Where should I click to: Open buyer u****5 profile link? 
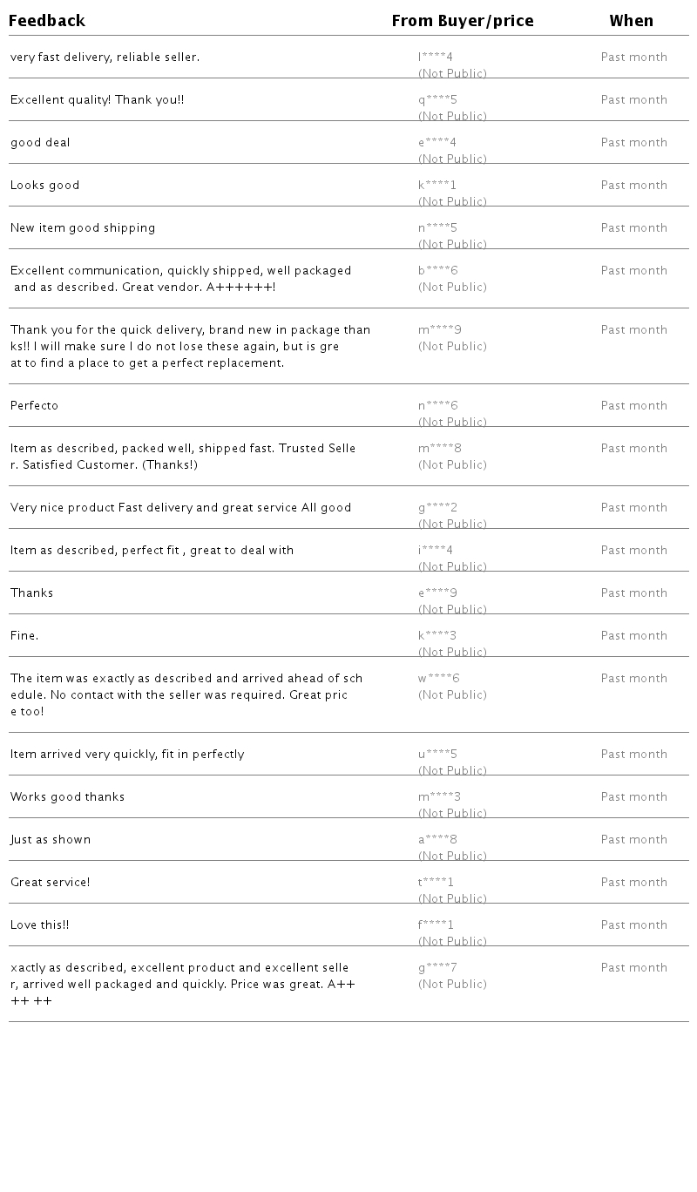[x=437, y=755]
